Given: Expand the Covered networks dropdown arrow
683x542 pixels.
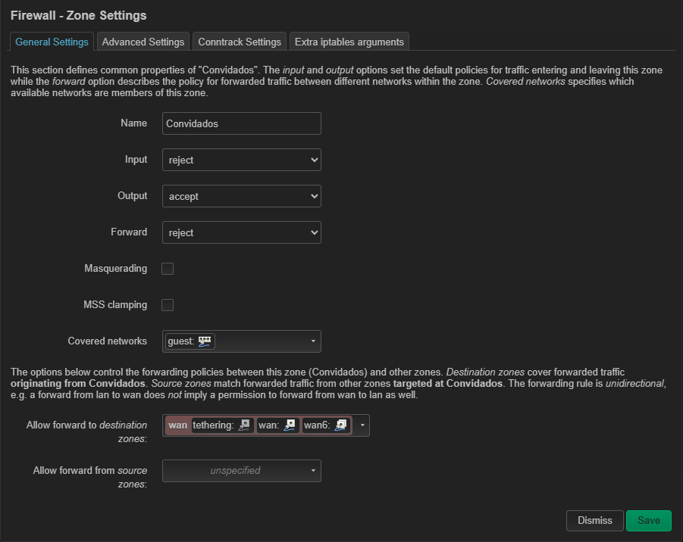Looking at the screenshot, I should (313, 341).
